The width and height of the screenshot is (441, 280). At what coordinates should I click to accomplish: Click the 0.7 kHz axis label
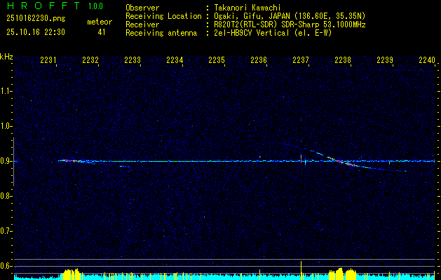pos(5,231)
